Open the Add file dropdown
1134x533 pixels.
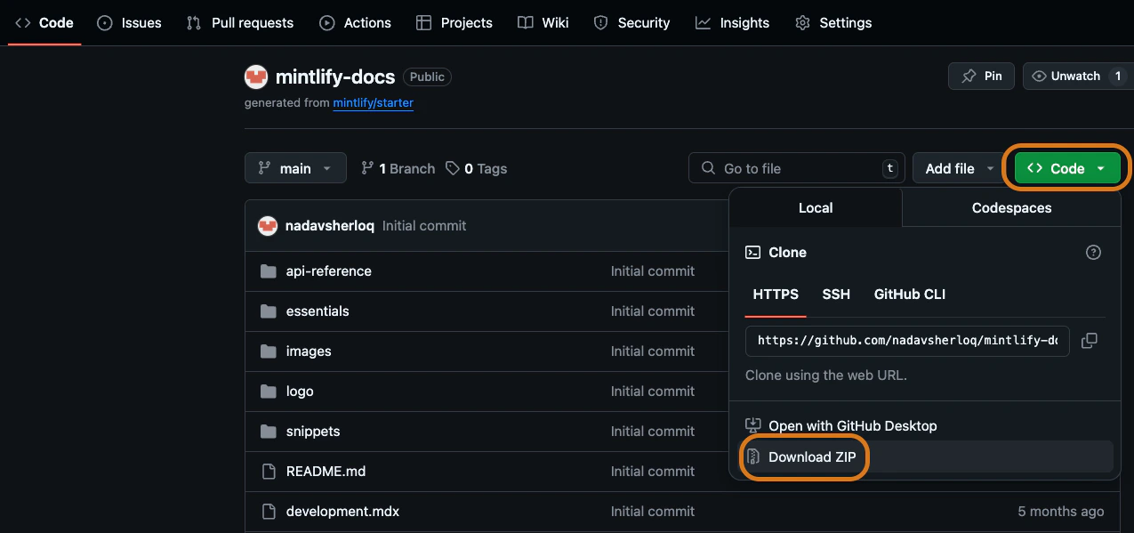tap(961, 168)
